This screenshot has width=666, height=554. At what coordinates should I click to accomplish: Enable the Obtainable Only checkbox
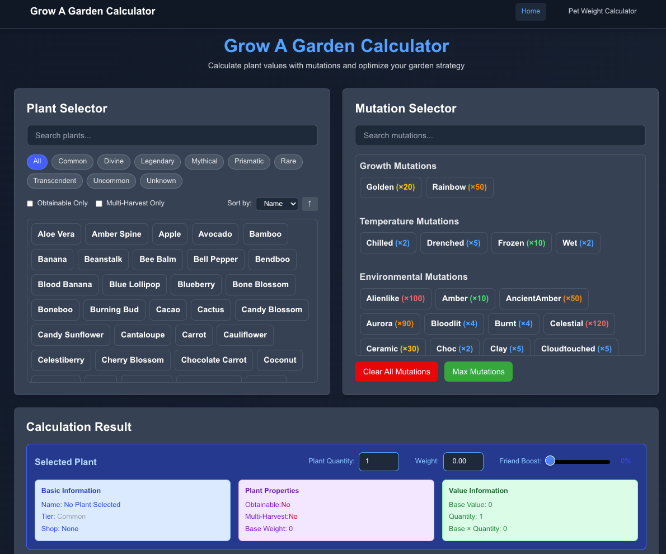point(30,204)
